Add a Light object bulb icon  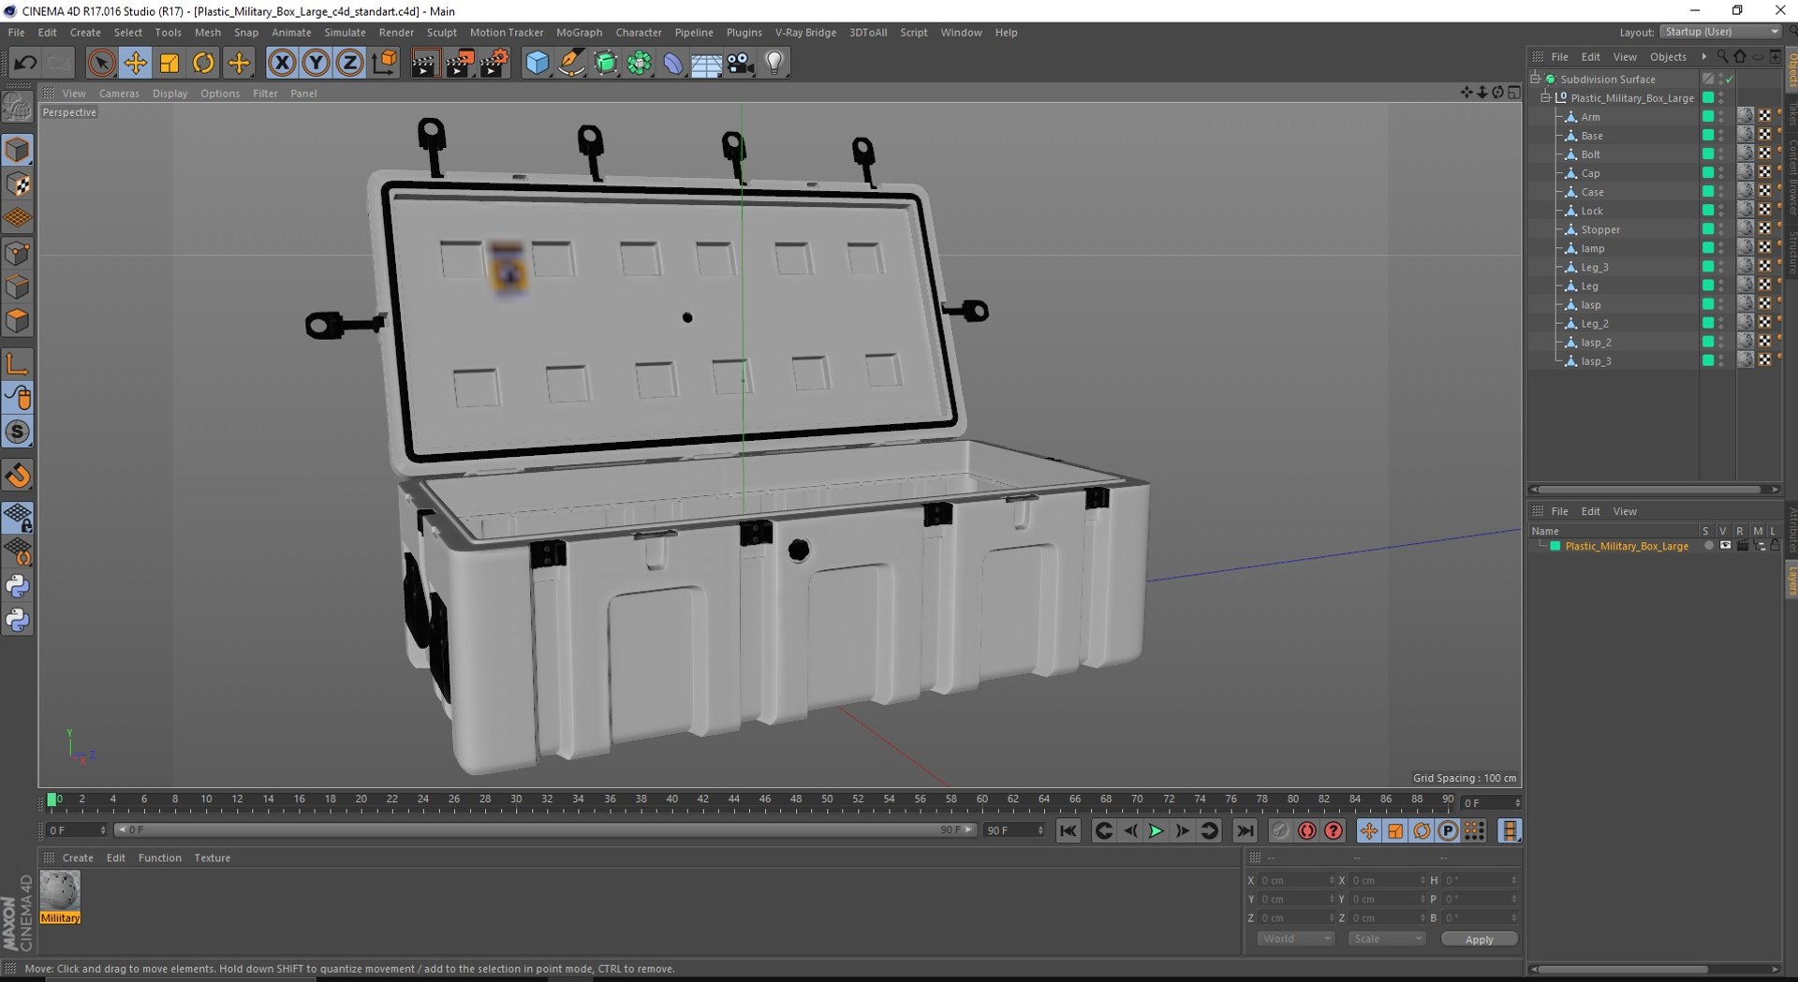(x=774, y=63)
